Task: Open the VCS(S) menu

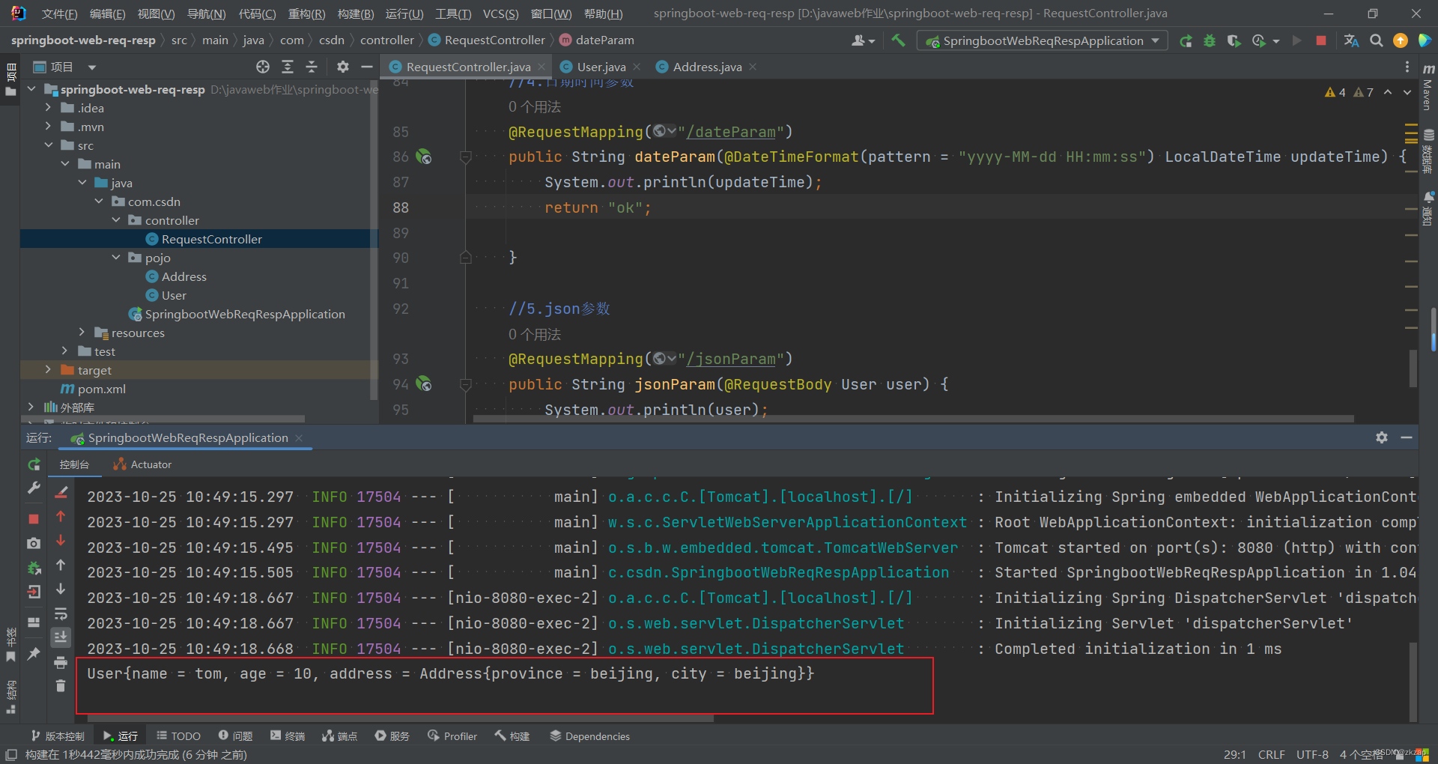Action: point(500,13)
